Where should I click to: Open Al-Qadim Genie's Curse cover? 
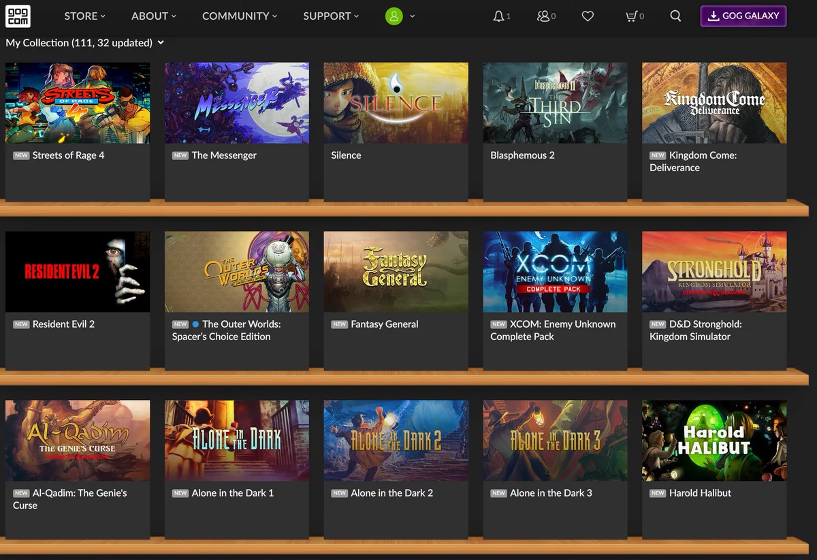tap(78, 441)
